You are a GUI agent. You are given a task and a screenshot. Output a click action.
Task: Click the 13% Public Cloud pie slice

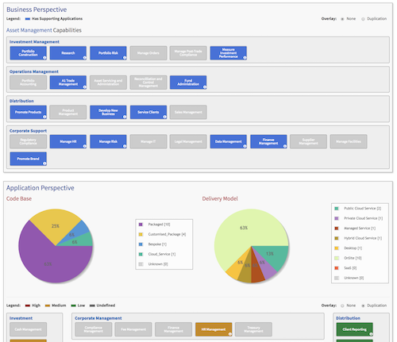pos(272,256)
